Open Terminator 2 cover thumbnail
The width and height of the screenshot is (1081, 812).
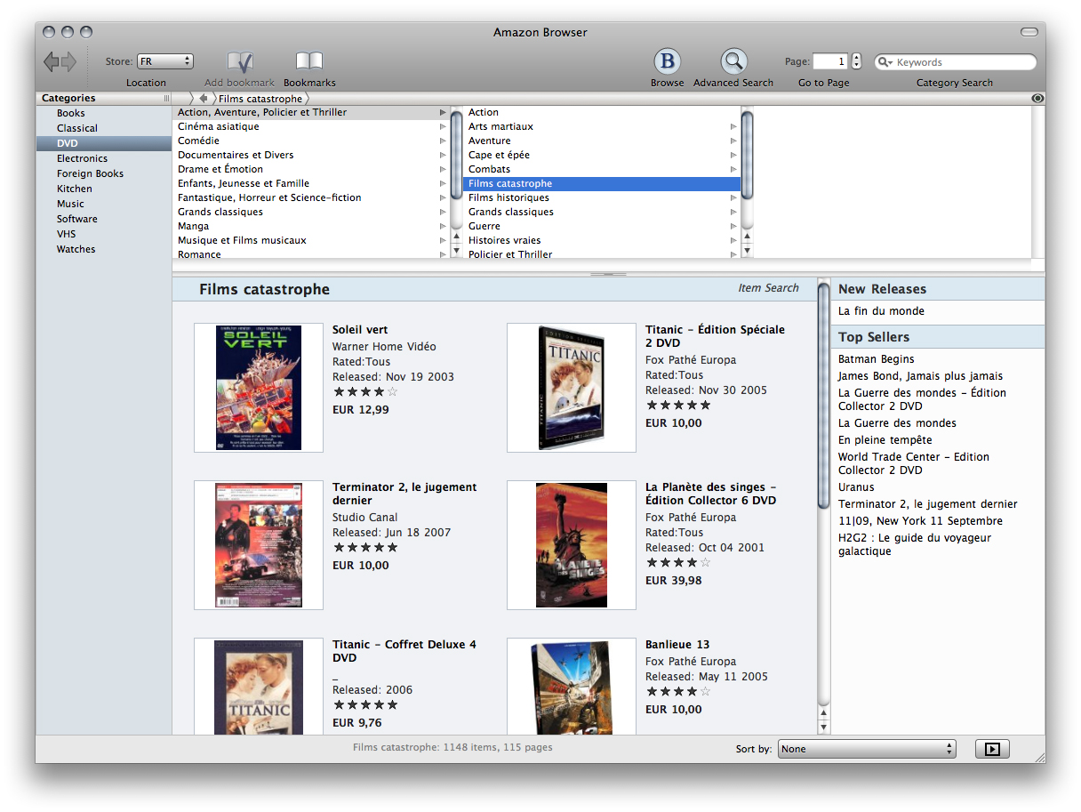[259, 545]
